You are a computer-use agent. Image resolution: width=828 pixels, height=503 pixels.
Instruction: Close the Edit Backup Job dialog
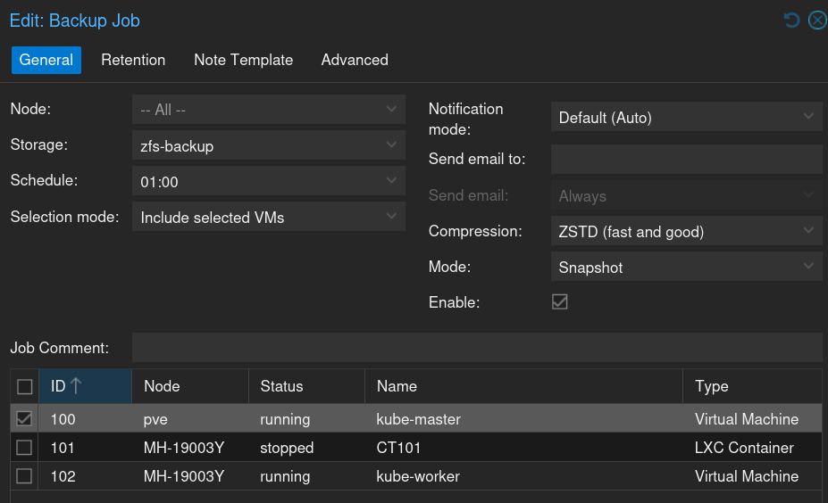pyautogui.click(x=816, y=20)
